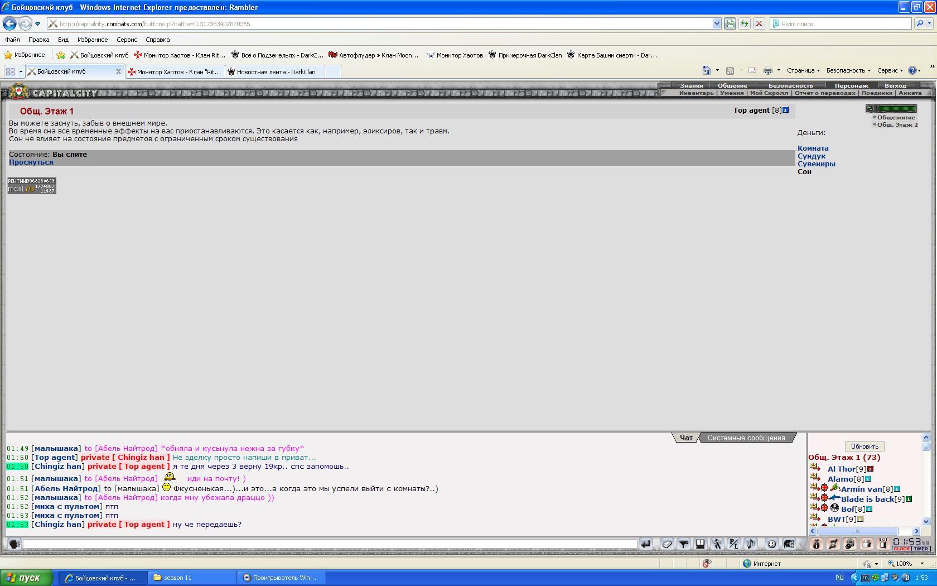Click the mail.ru rating counter badge
The height and width of the screenshot is (586, 937).
click(x=32, y=185)
